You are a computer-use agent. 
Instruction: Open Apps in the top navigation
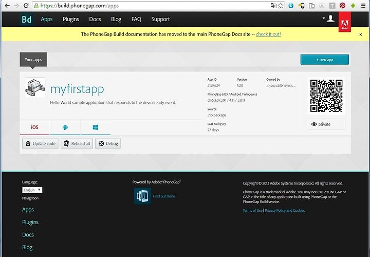46,19
